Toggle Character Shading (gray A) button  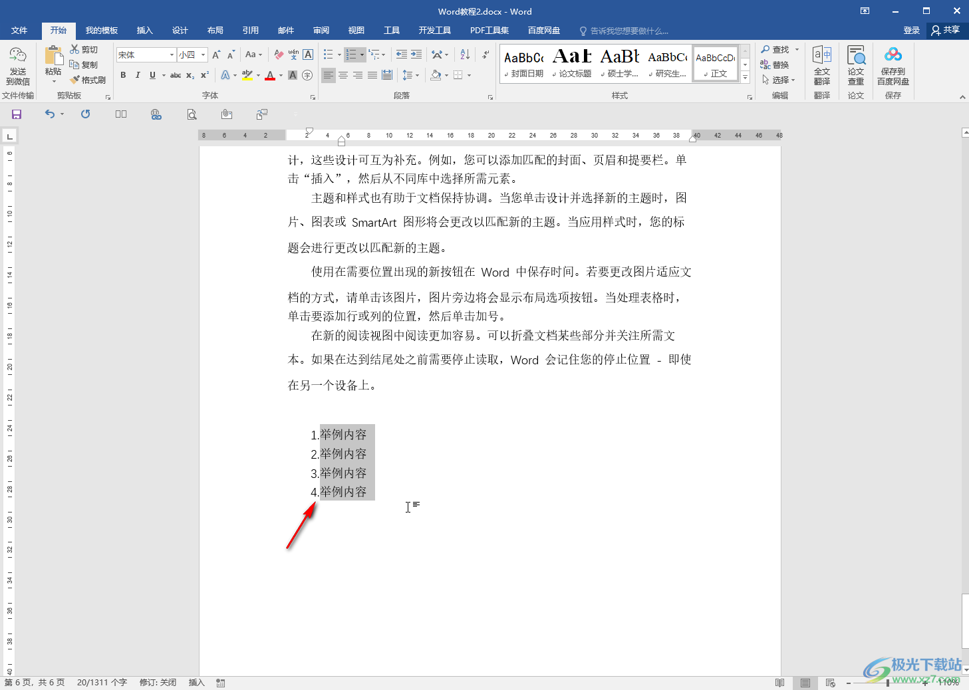click(293, 75)
